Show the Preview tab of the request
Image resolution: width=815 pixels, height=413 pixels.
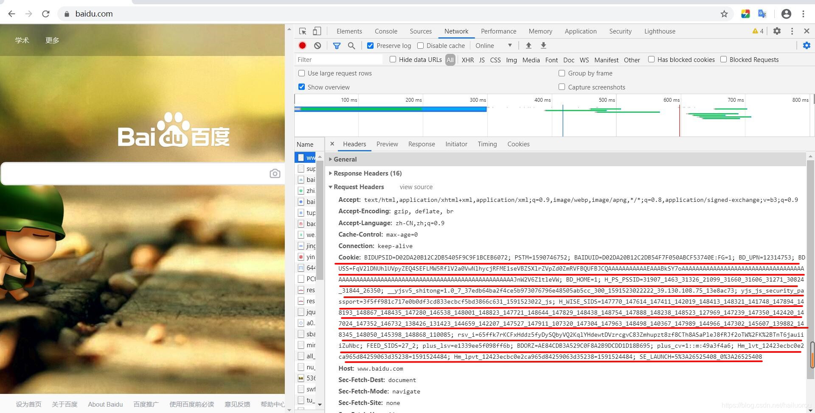pyautogui.click(x=387, y=144)
